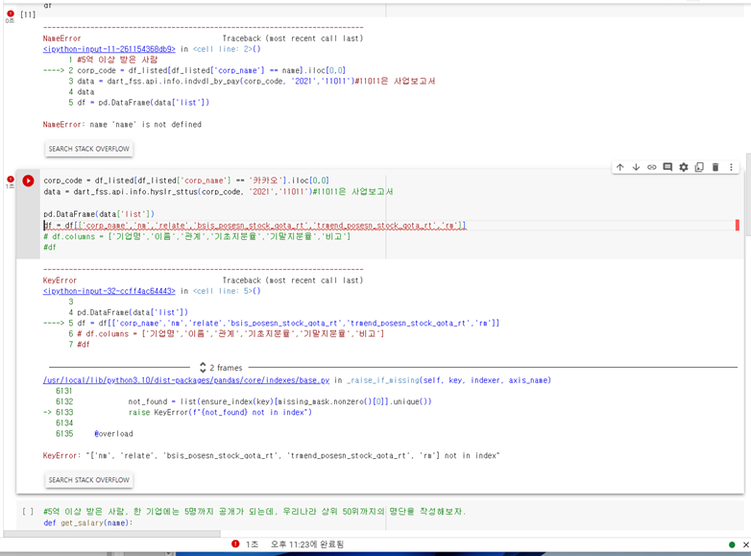Add a comment to the cell
751x556 pixels.
[x=667, y=167]
